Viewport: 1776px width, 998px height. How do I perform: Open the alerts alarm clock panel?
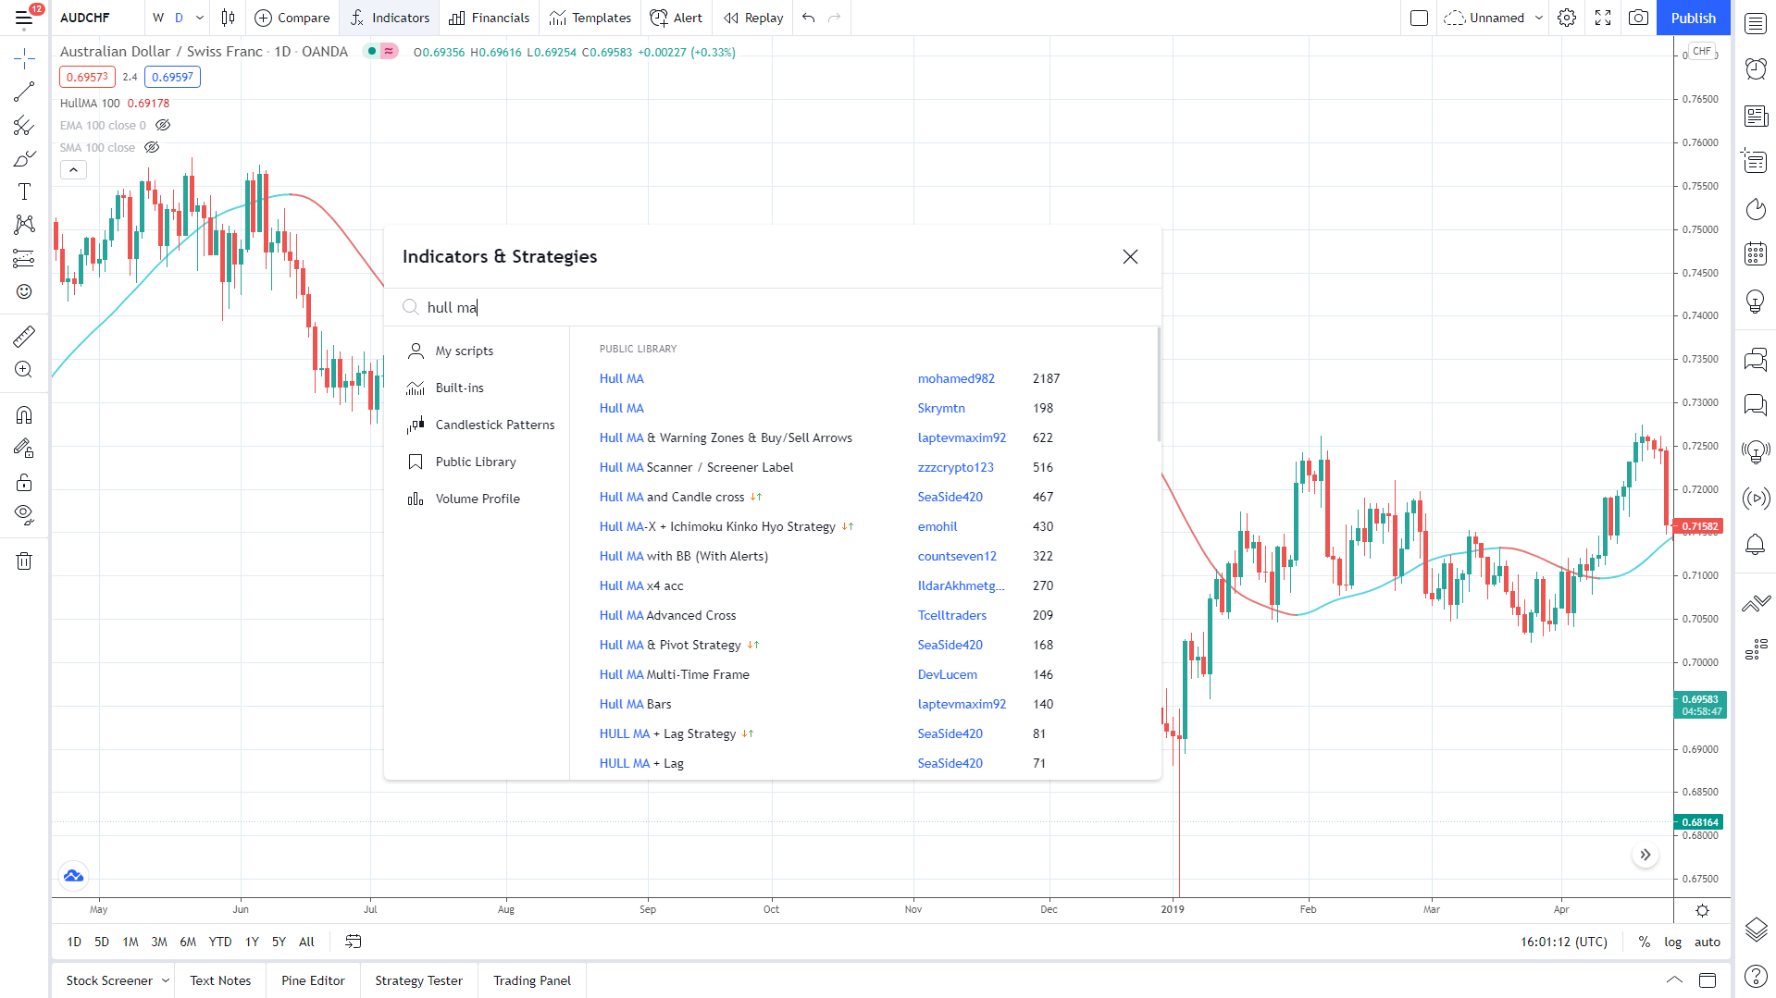point(1756,69)
